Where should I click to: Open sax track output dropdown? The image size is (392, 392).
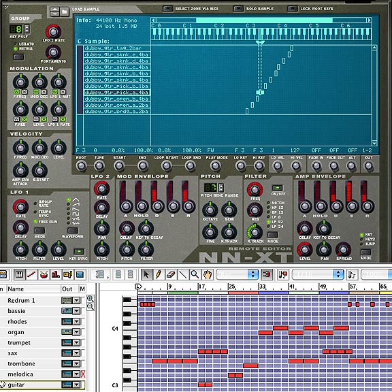(76, 353)
